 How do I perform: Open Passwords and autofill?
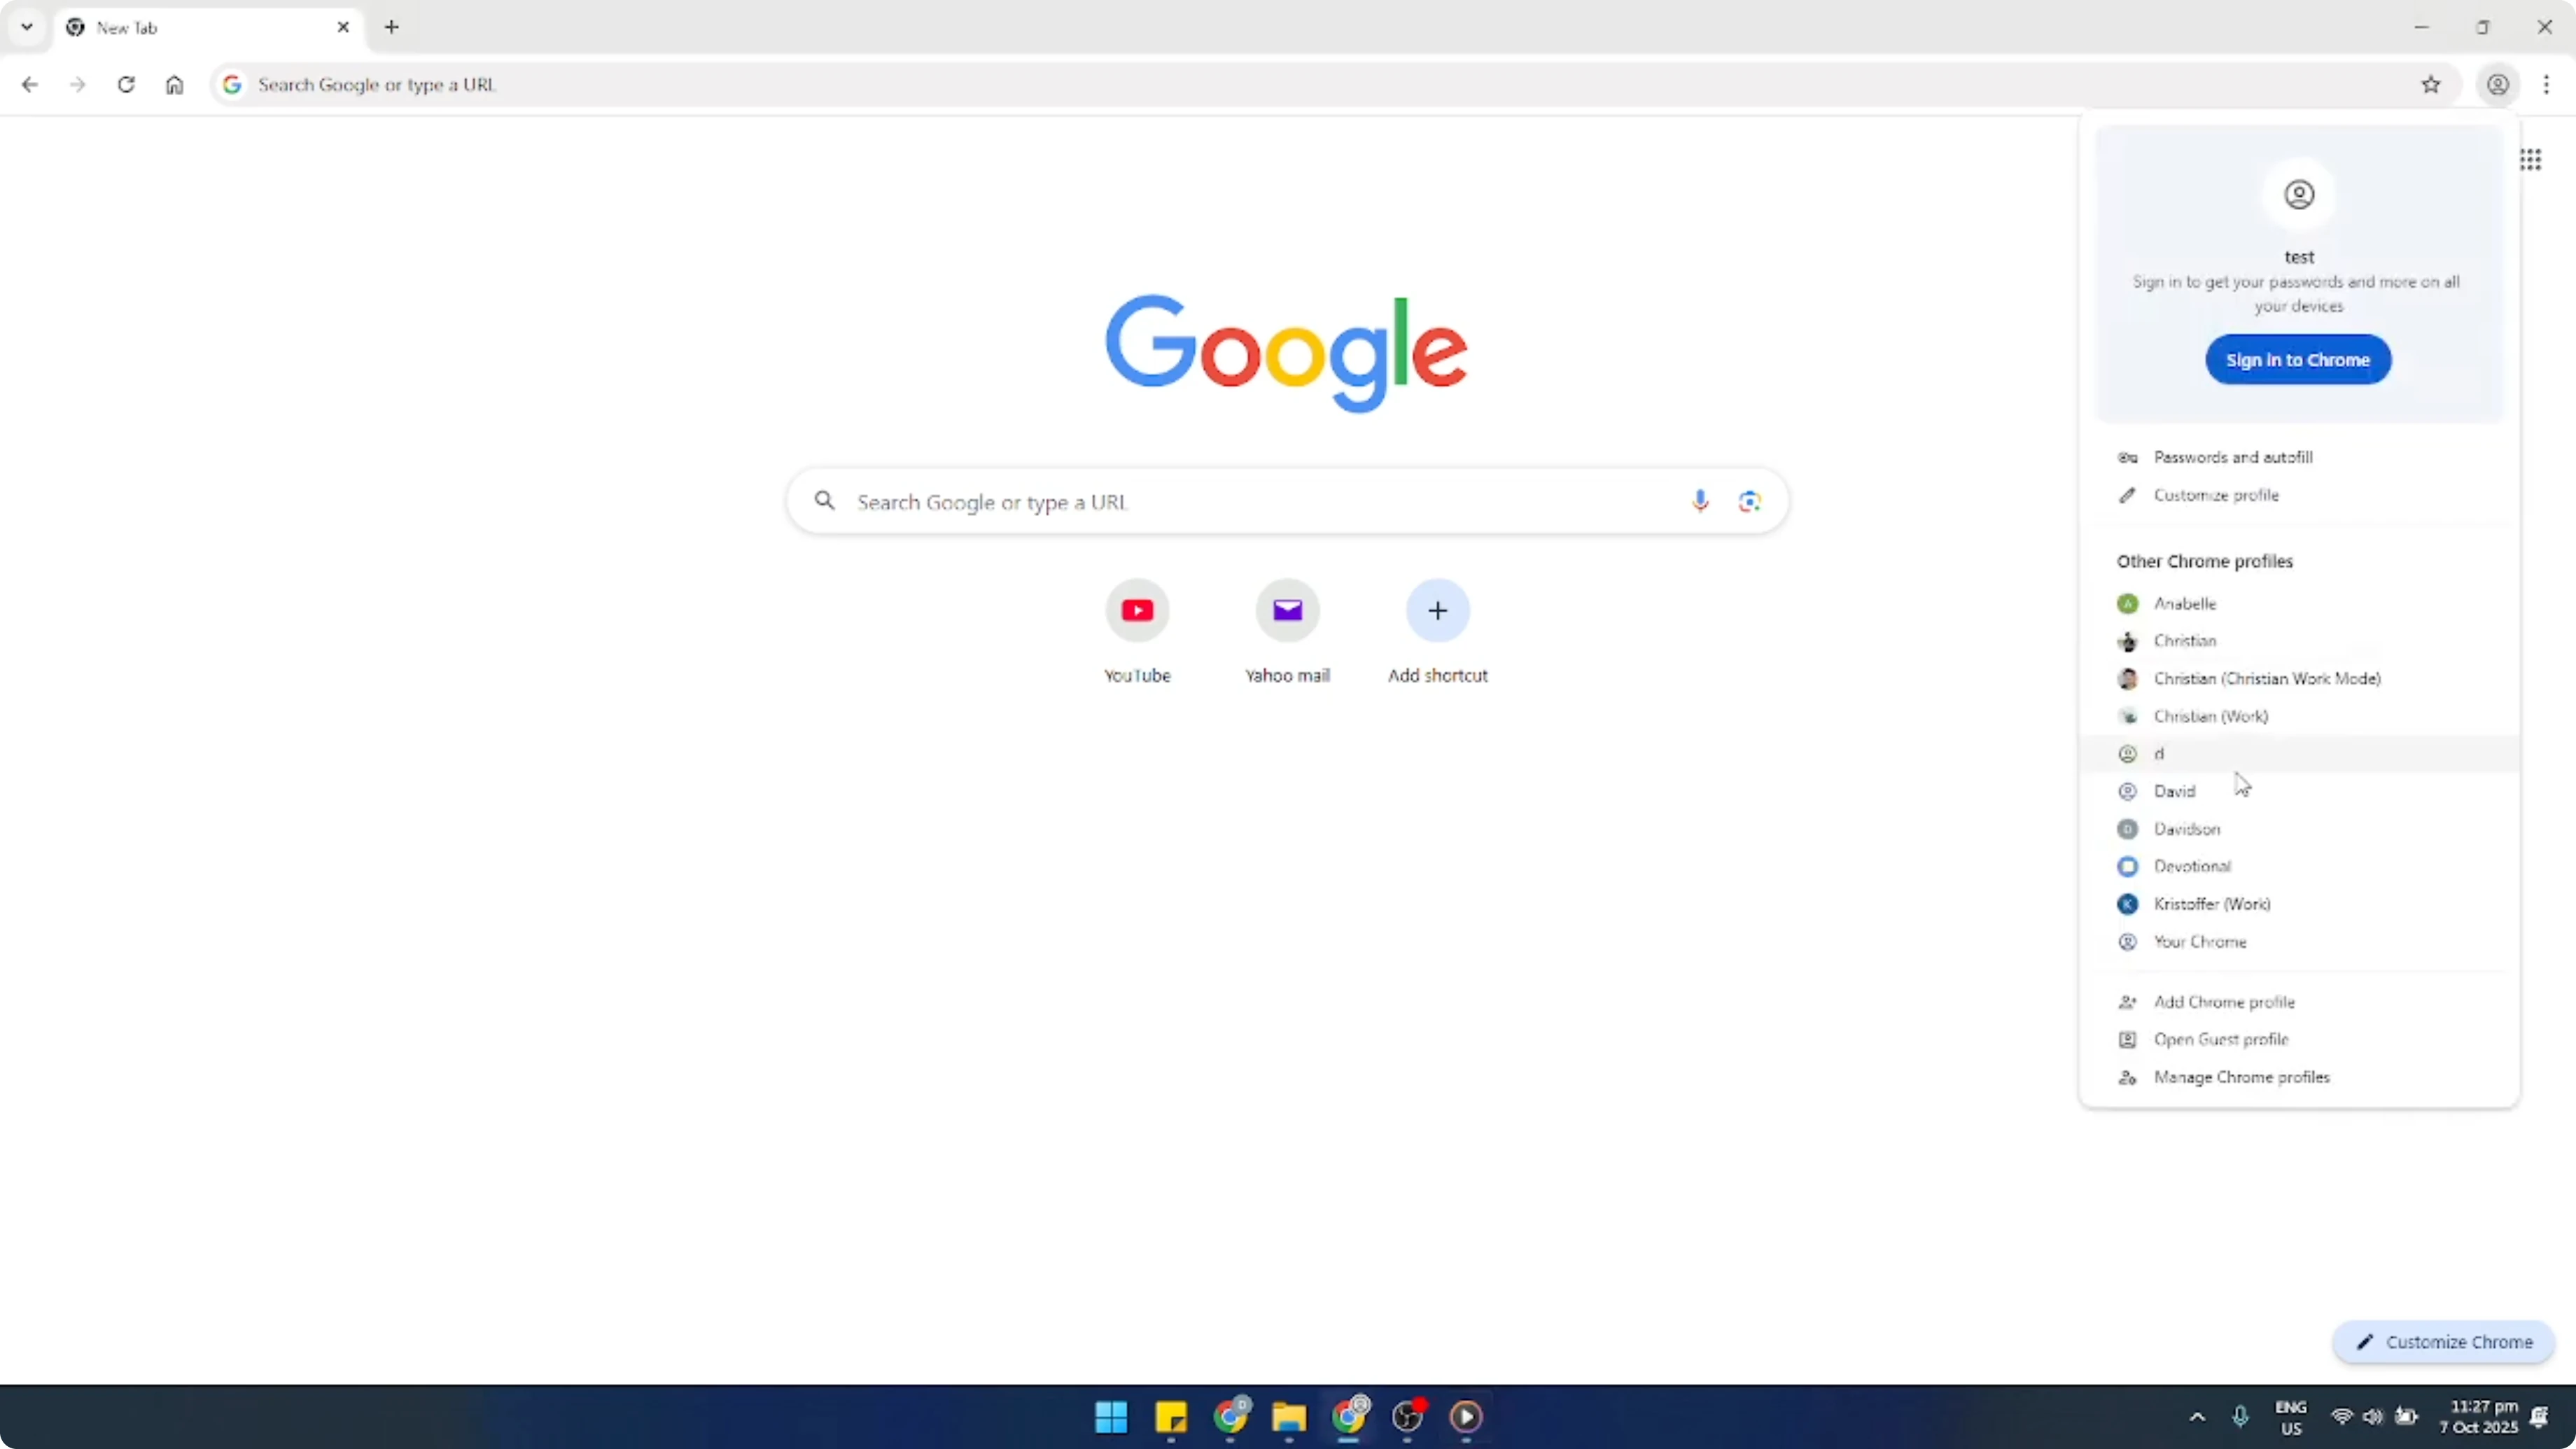[x=2233, y=457]
